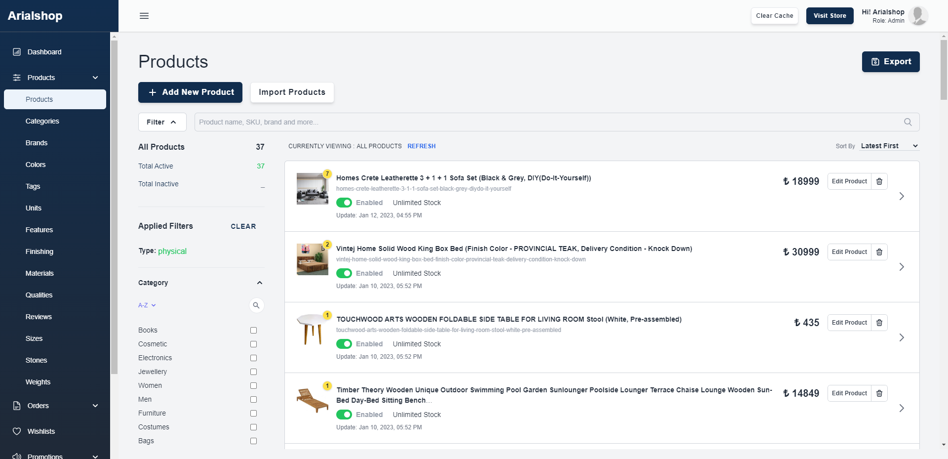The image size is (948, 459).
Task: Clear the applied filters
Action: [243, 226]
